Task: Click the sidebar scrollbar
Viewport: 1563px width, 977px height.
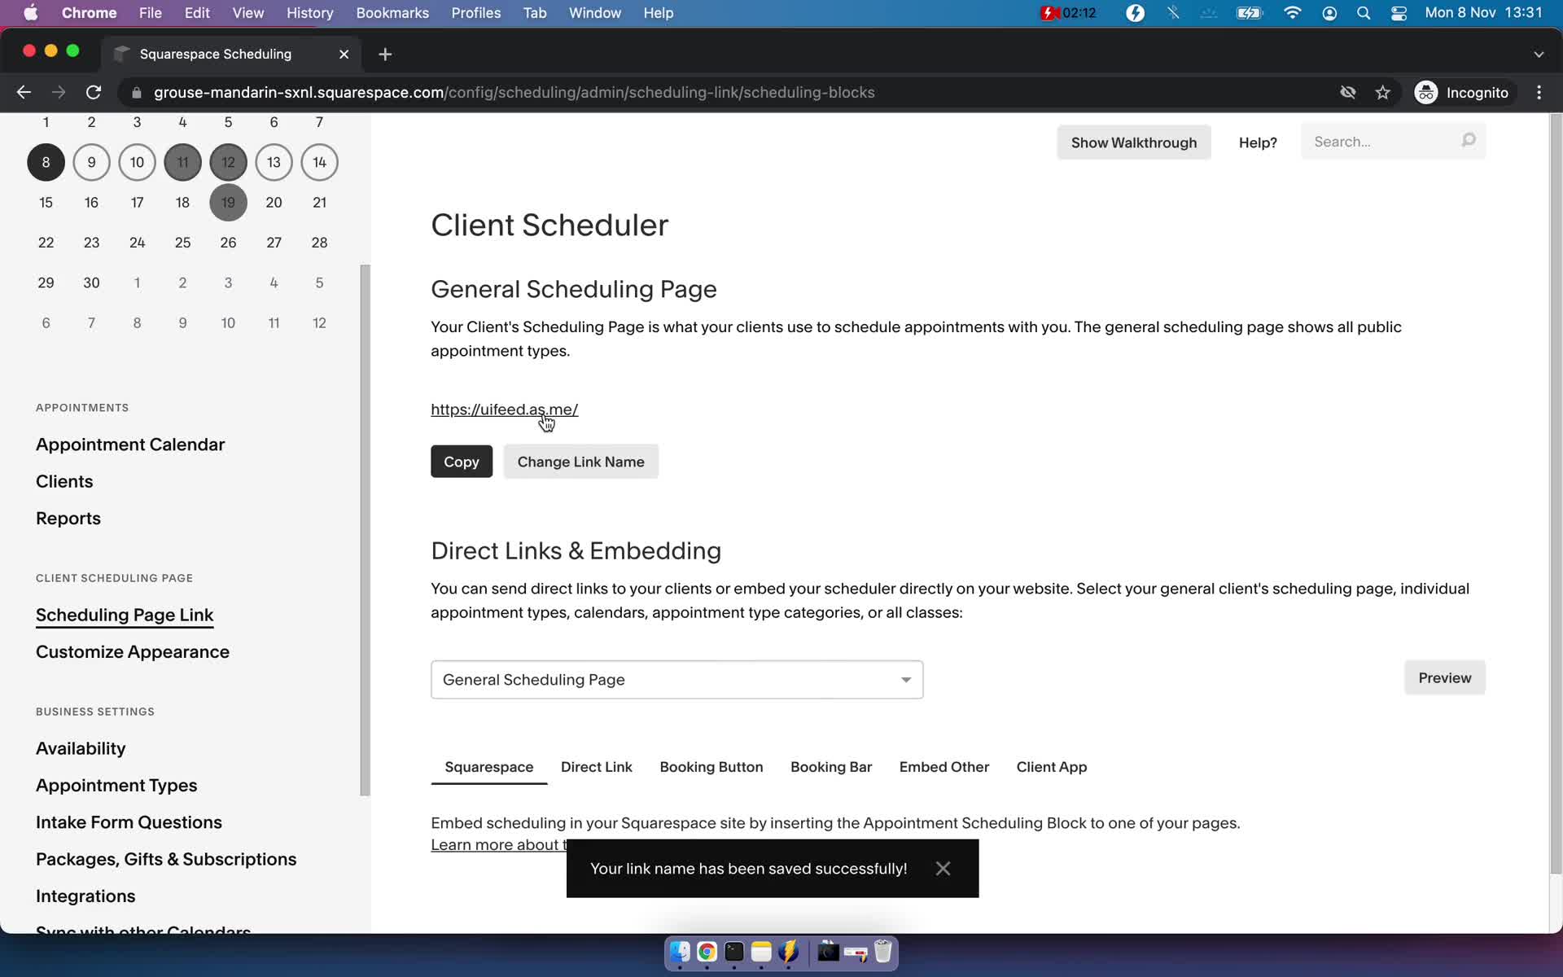Action: click(x=365, y=529)
